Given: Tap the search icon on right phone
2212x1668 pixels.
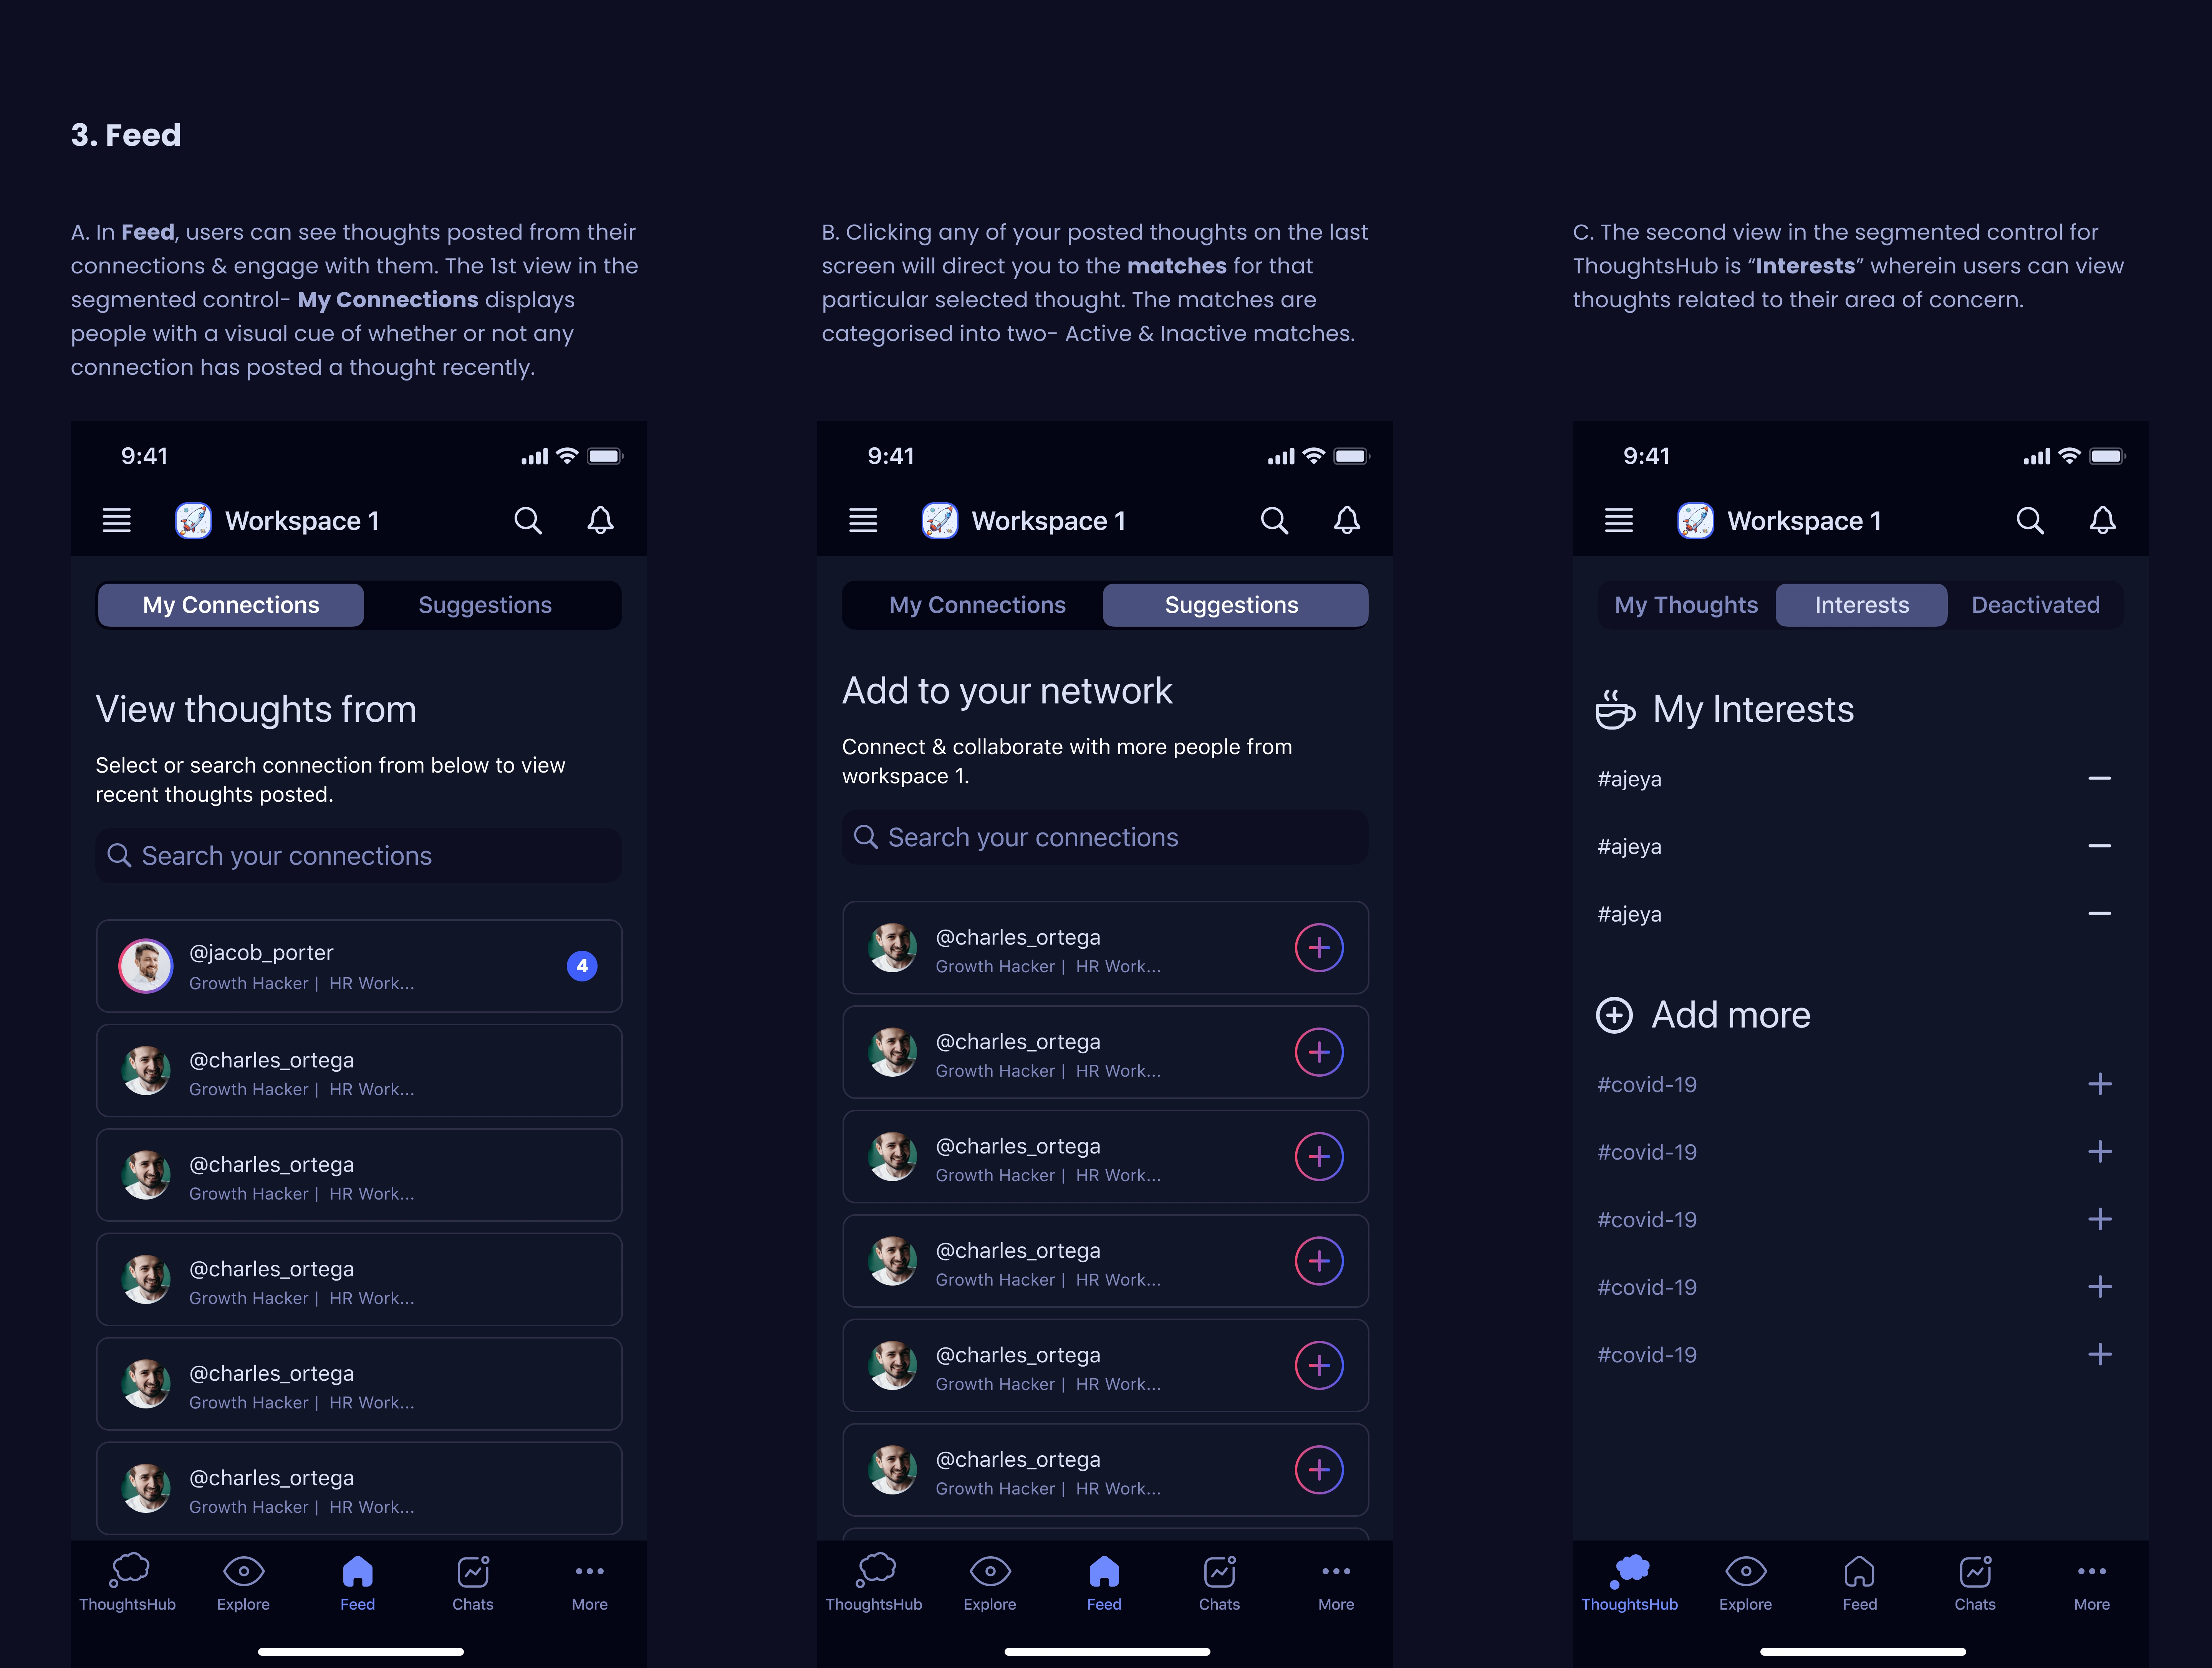Looking at the screenshot, I should (2030, 520).
